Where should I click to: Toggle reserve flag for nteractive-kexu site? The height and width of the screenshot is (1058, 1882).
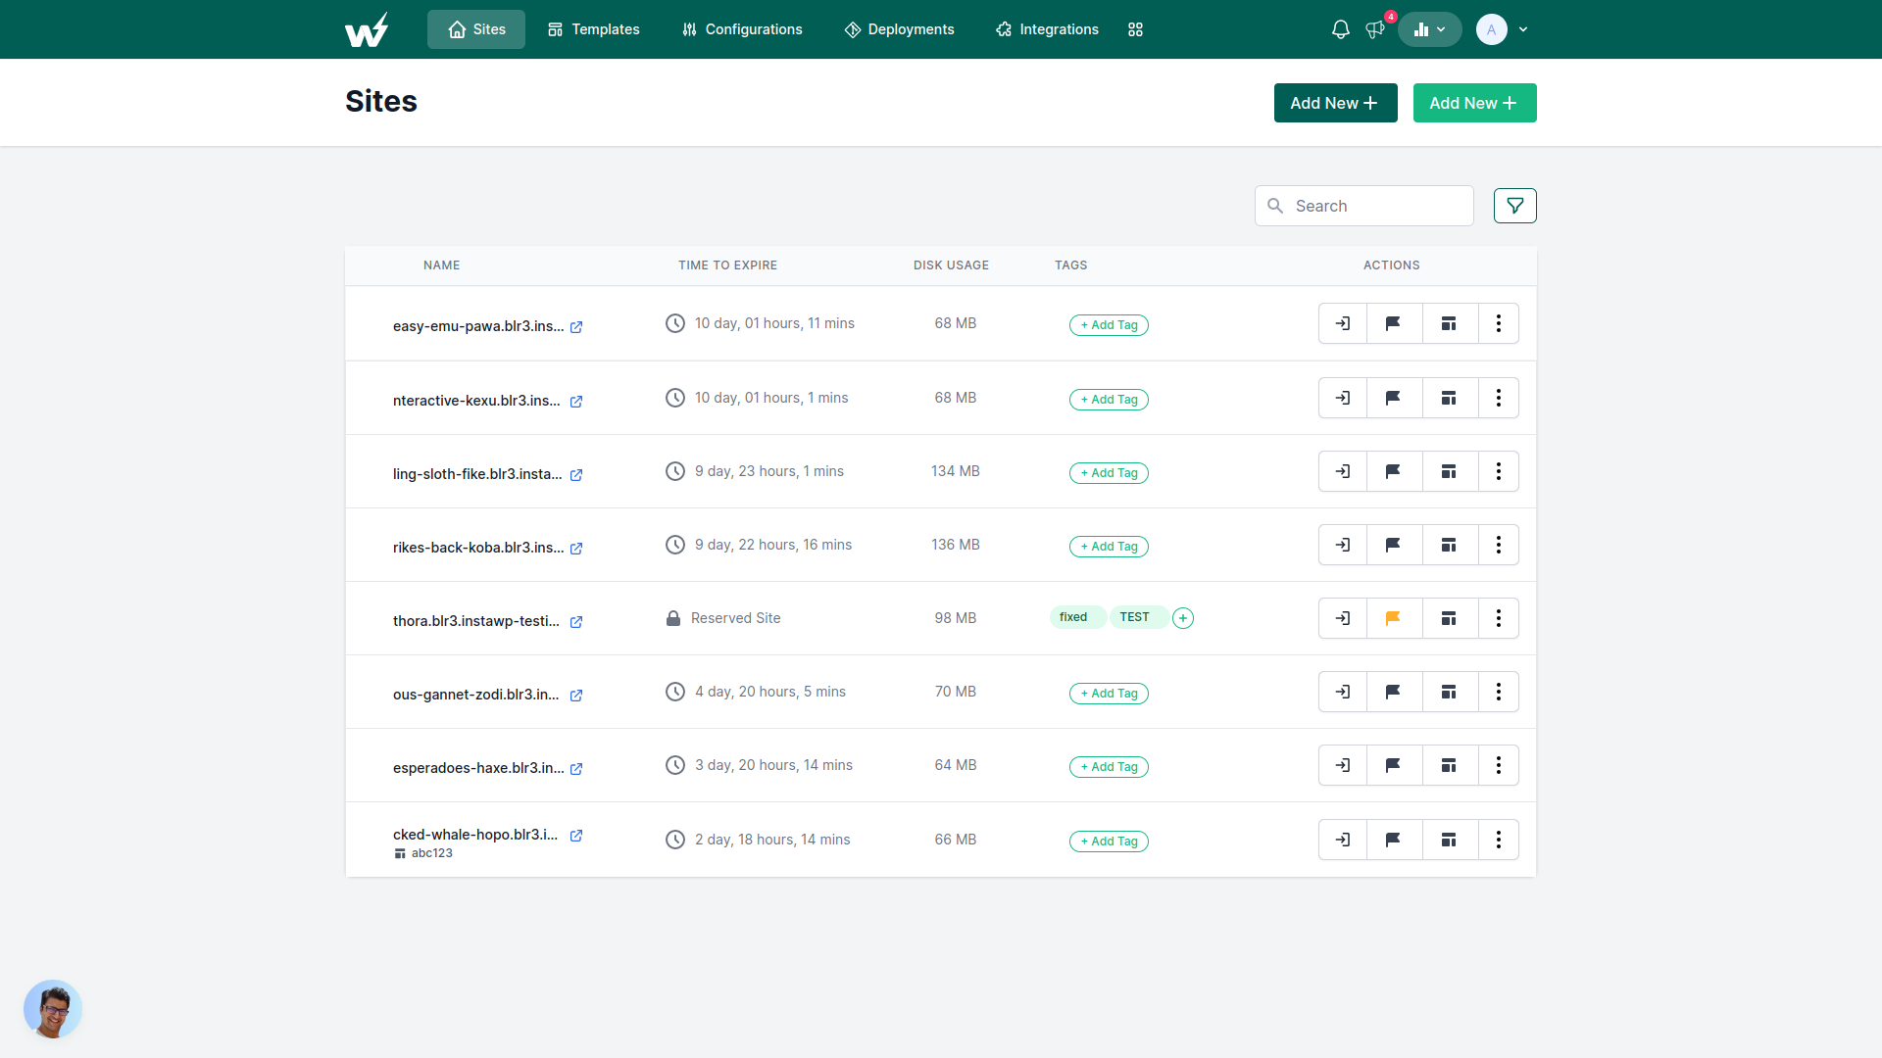tap(1394, 398)
